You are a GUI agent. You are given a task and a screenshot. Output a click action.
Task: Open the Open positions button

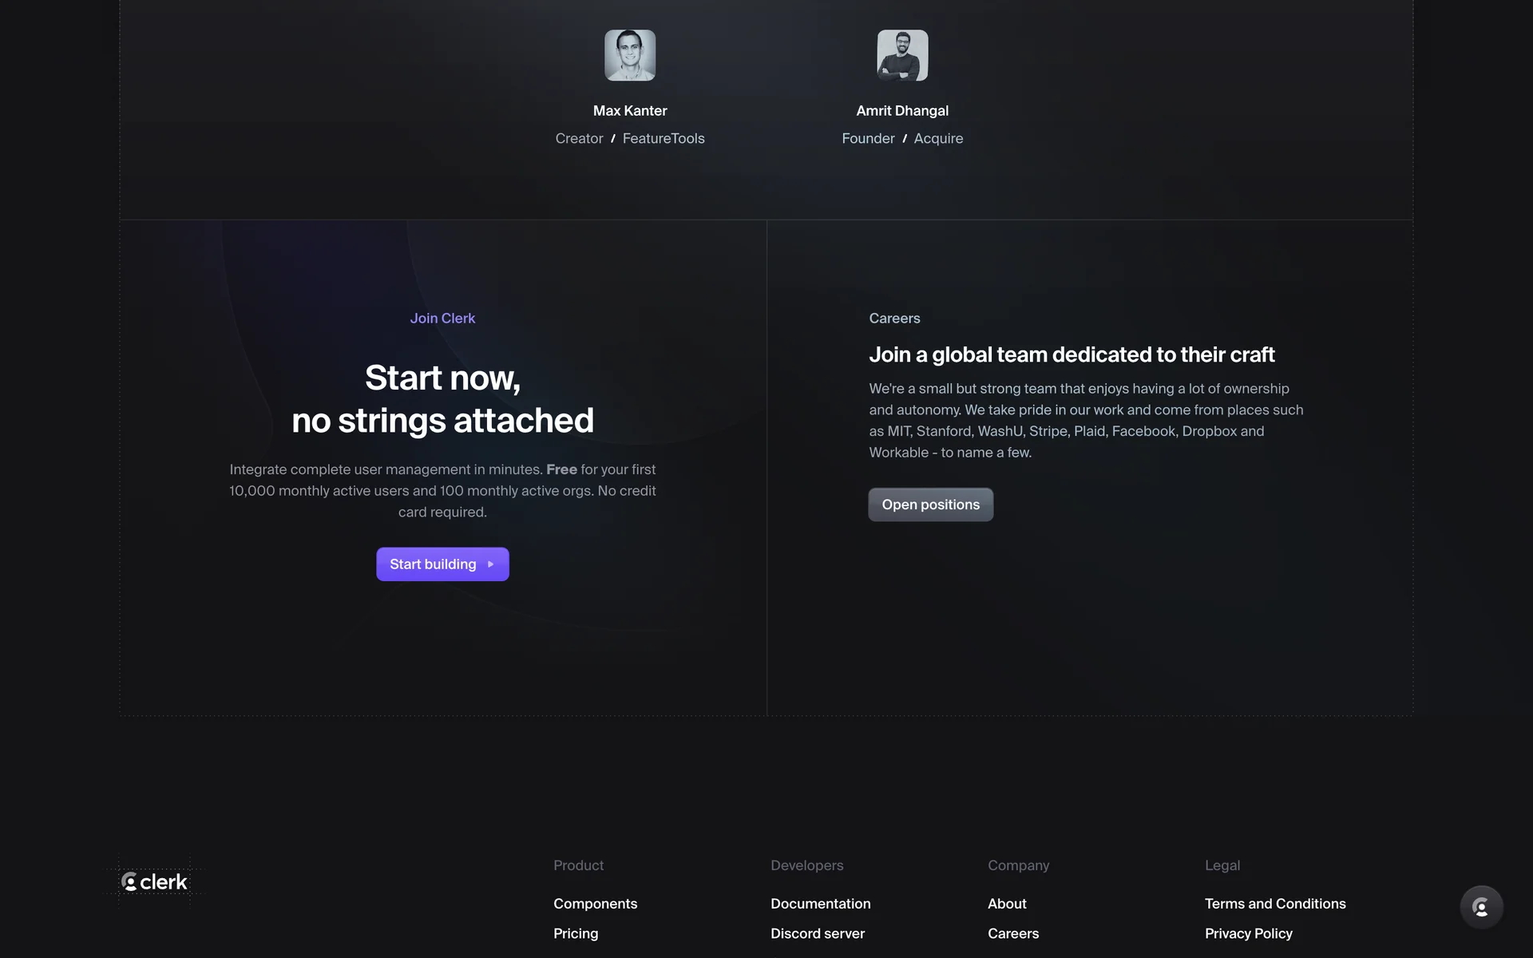(x=930, y=505)
